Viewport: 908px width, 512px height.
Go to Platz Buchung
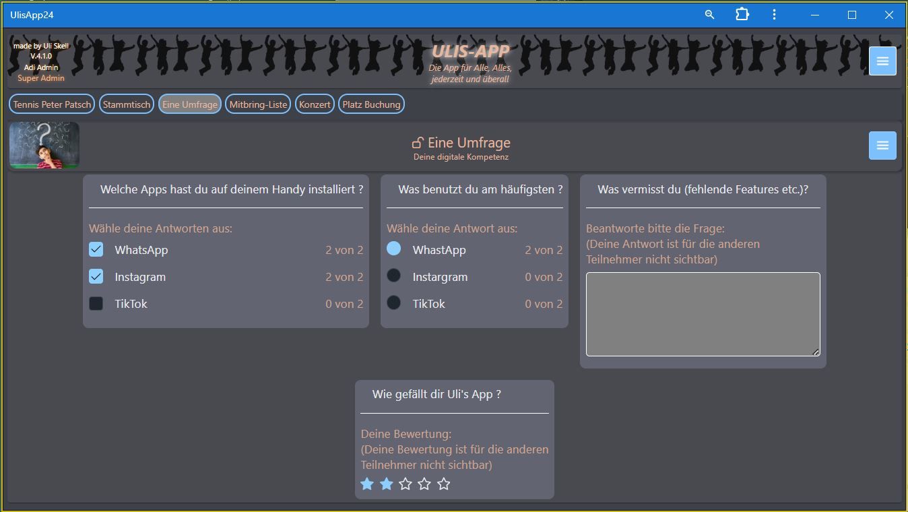point(371,104)
